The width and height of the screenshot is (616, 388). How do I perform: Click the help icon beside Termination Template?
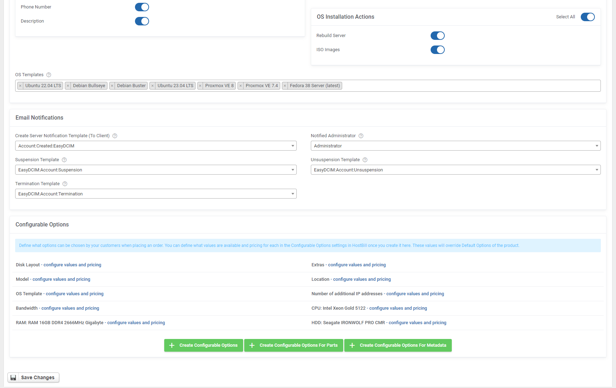[x=64, y=184]
